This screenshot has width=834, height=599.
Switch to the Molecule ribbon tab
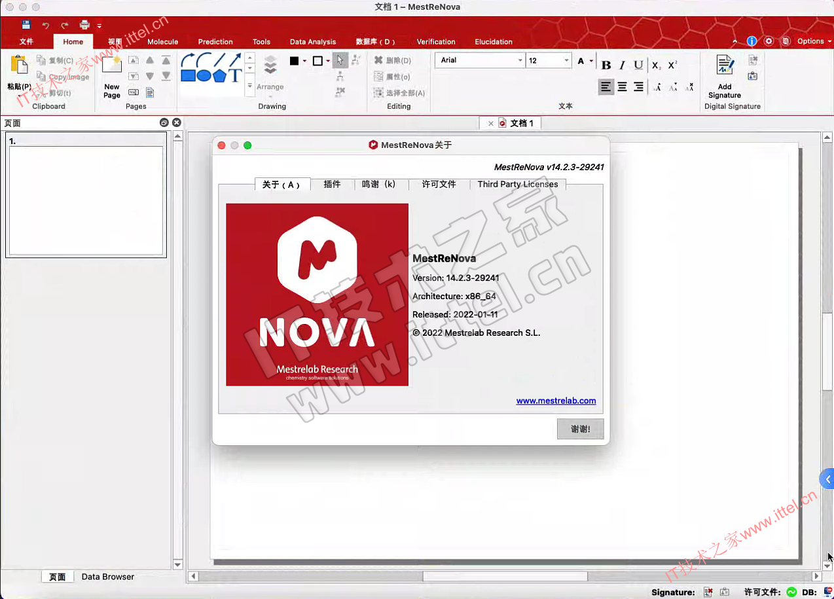[163, 42]
